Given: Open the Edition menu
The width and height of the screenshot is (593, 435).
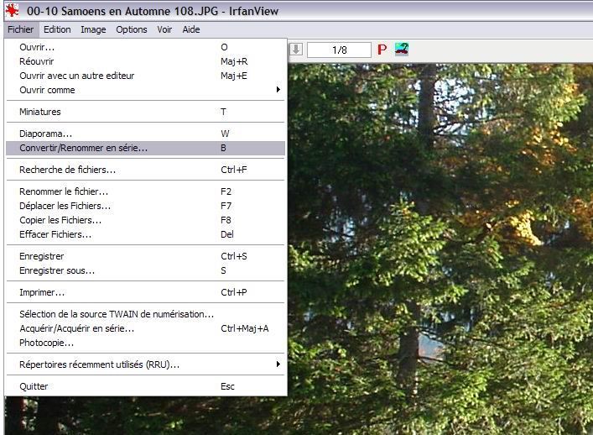Looking at the screenshot, I should [57, 29].
